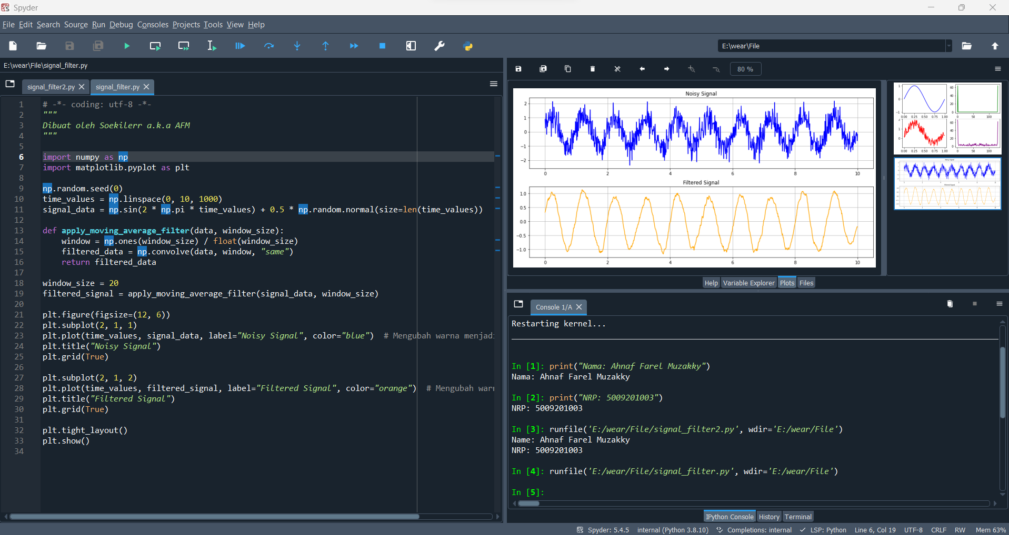Select the Filtered Signal plot thumbnail
This screenshot has height=535, width=1009.
click(x=946, y=184)
